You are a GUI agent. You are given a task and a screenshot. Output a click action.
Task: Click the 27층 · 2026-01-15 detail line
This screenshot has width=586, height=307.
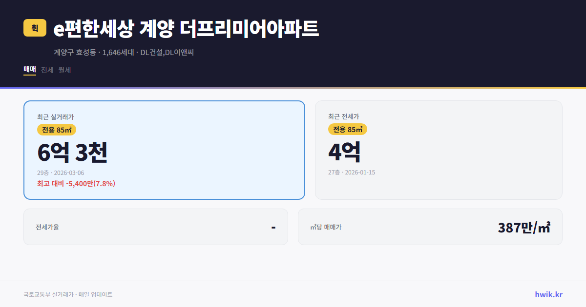click(x=352, y=172)
